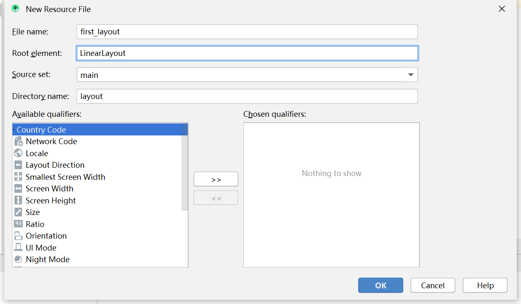The width and height of the screenshot is (521, 304).
Task: Select Country Code in available qualifiers
Action: point(100,130)
